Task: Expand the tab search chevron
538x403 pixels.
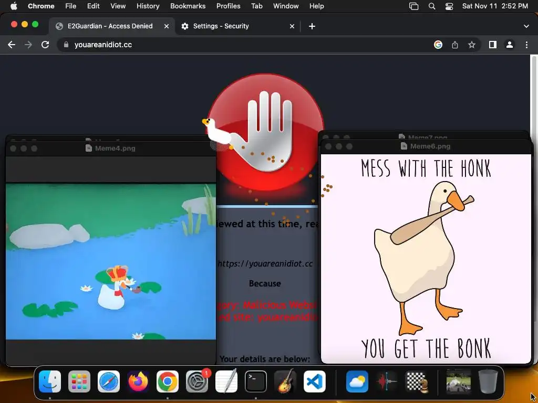Action: [x=526, y=26]
